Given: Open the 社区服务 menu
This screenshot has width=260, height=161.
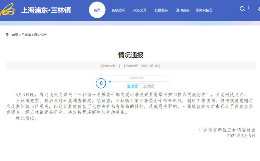Looking at the screenshot, I should (x=161, y=10).
